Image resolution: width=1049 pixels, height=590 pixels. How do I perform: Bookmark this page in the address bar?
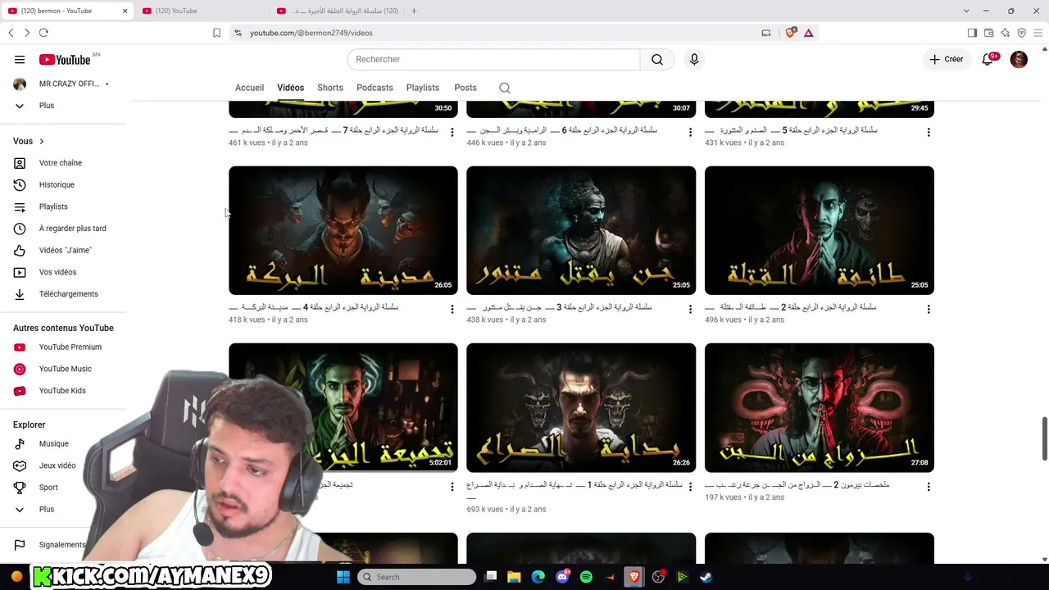(216, 33)
